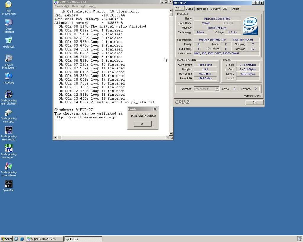The height and width of the screenshot is (242, 303).
Task: Switch to the Memory tab
Action: tap(215, 9)
